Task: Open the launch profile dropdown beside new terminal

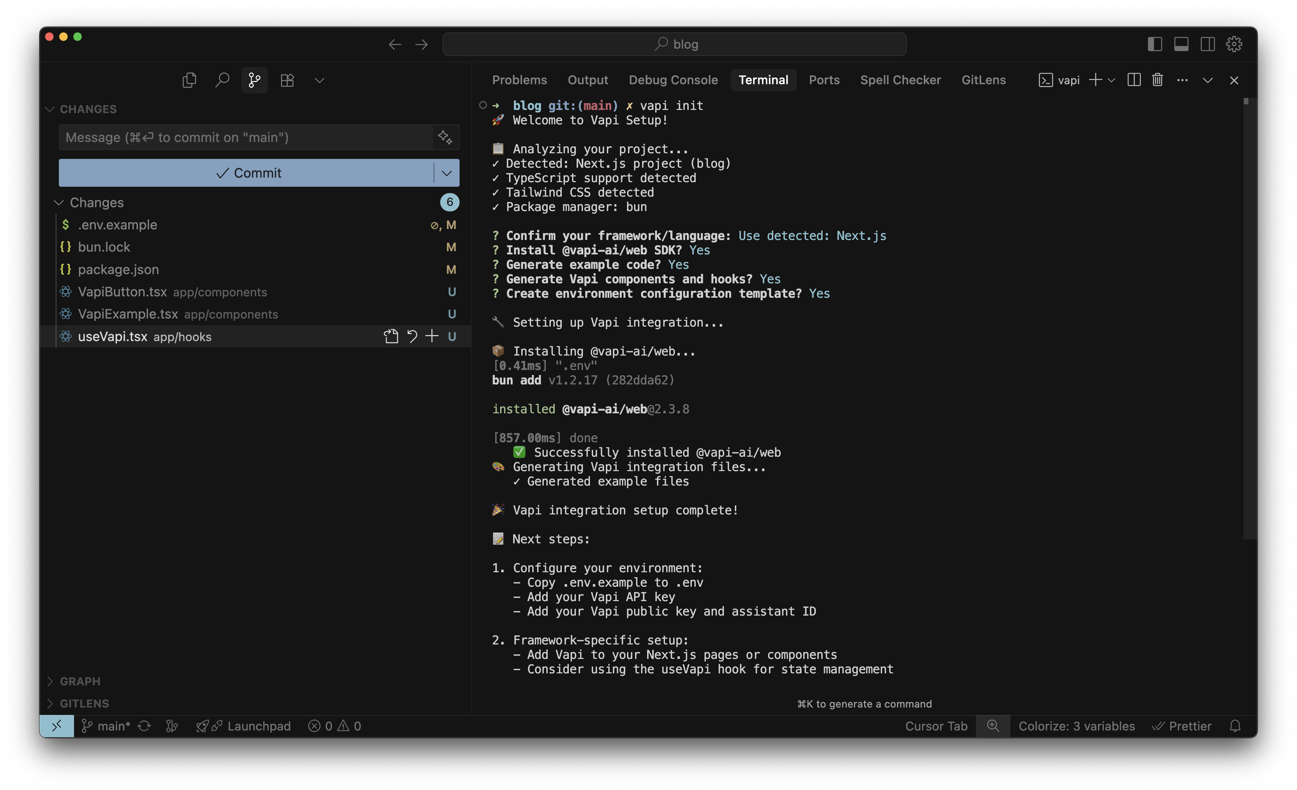Action: pyautogui.click(x=1111, y=81)
